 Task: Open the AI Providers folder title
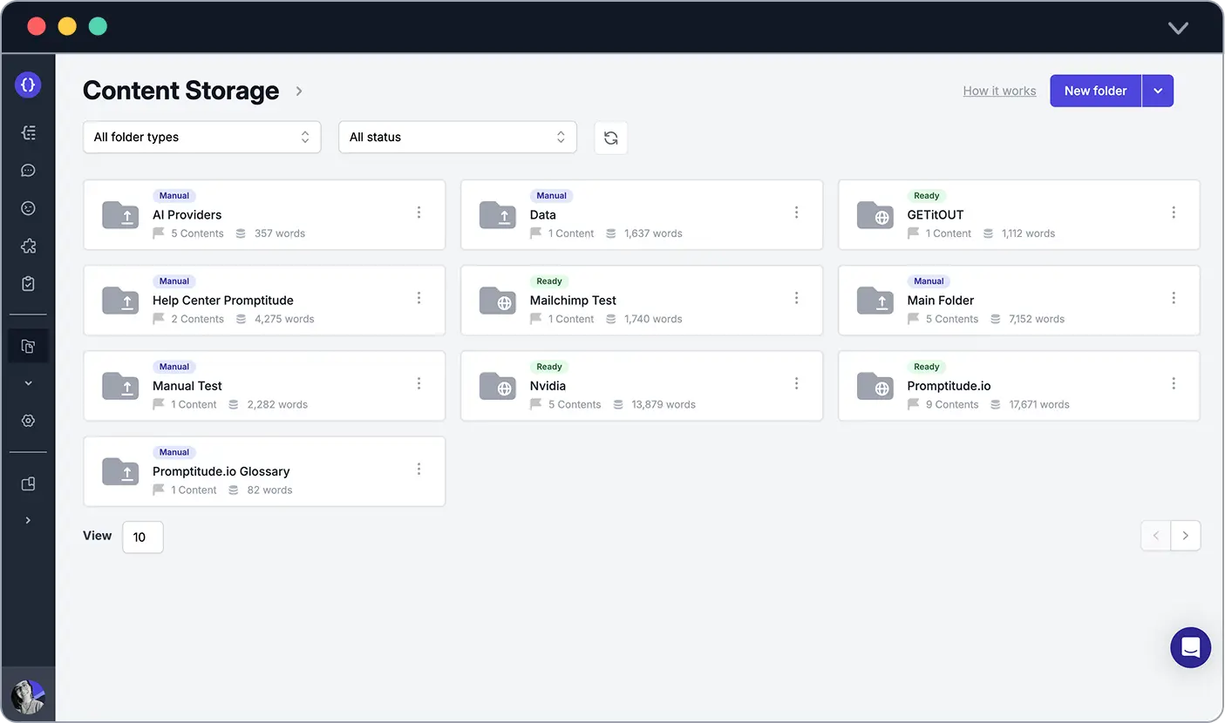(187, 215)
